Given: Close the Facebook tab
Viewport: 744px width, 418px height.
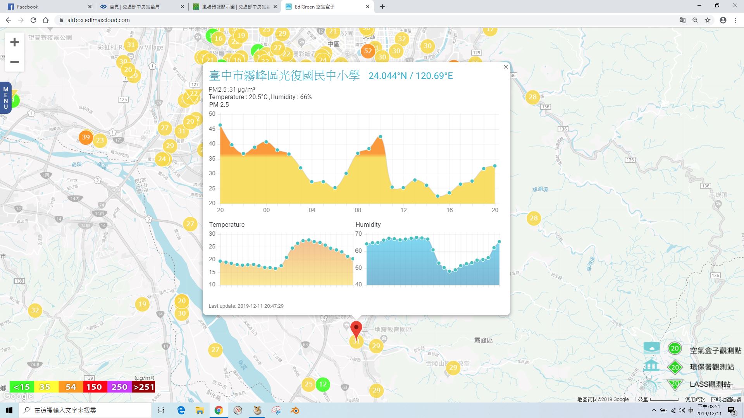Looking at the screenshot, I should tap(90, 7).
